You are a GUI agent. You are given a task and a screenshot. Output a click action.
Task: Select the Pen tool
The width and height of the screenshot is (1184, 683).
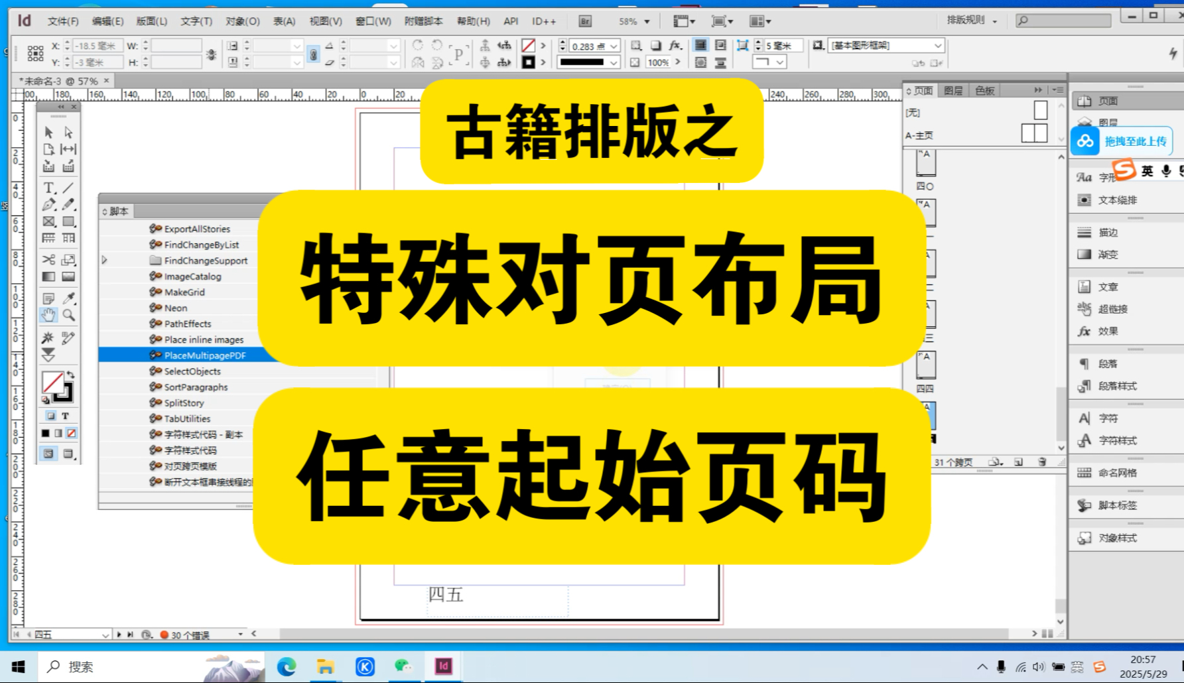tap(49, 204)
